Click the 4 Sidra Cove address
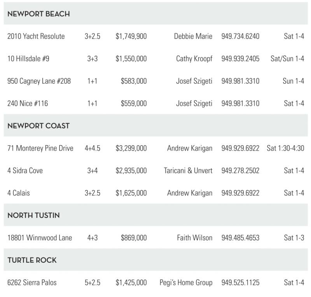Screen dimensions: 311x297 click(25, 171)
